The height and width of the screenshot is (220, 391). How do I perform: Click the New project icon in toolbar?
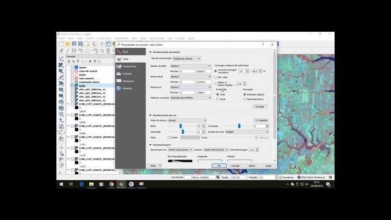[61, 44]
